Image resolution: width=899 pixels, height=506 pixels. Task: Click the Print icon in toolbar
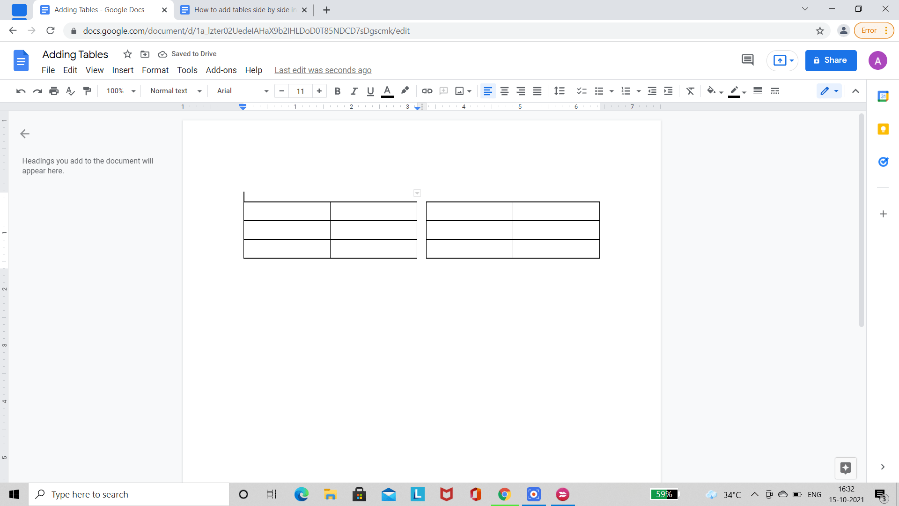point(54,91)
